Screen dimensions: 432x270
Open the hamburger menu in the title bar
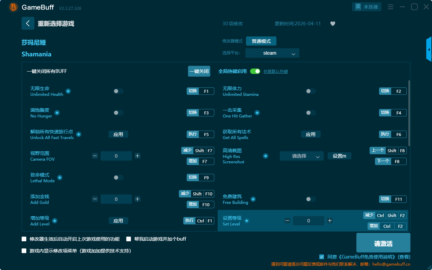(x=390, y=7)
